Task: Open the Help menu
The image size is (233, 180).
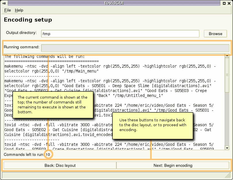Action: [x=19, y=10]
